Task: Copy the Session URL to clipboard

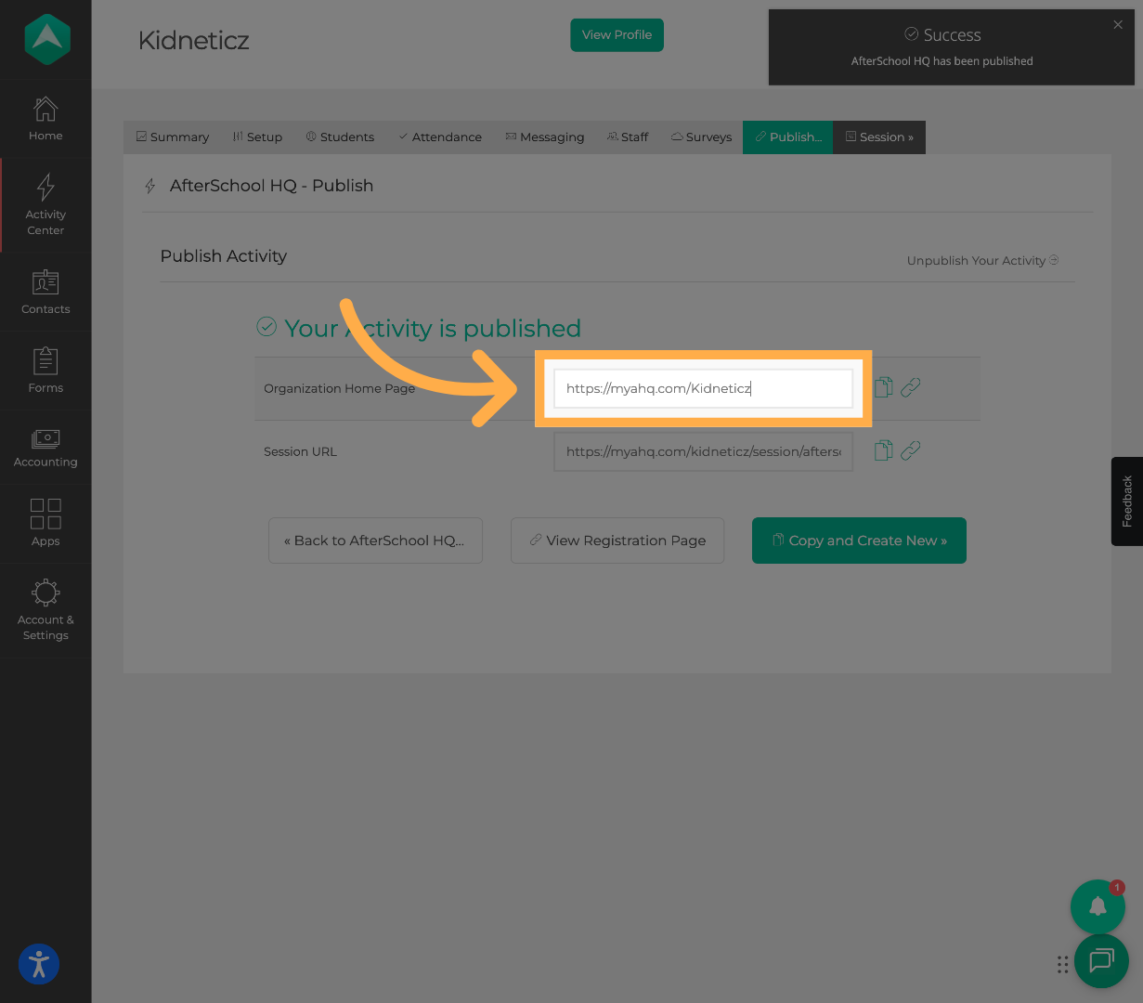Action: tap(883, 450)
